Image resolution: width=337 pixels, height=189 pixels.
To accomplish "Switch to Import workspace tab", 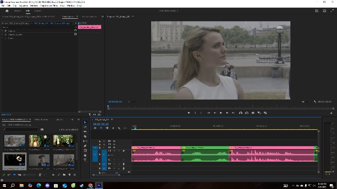I will click(x=18, y=11).
